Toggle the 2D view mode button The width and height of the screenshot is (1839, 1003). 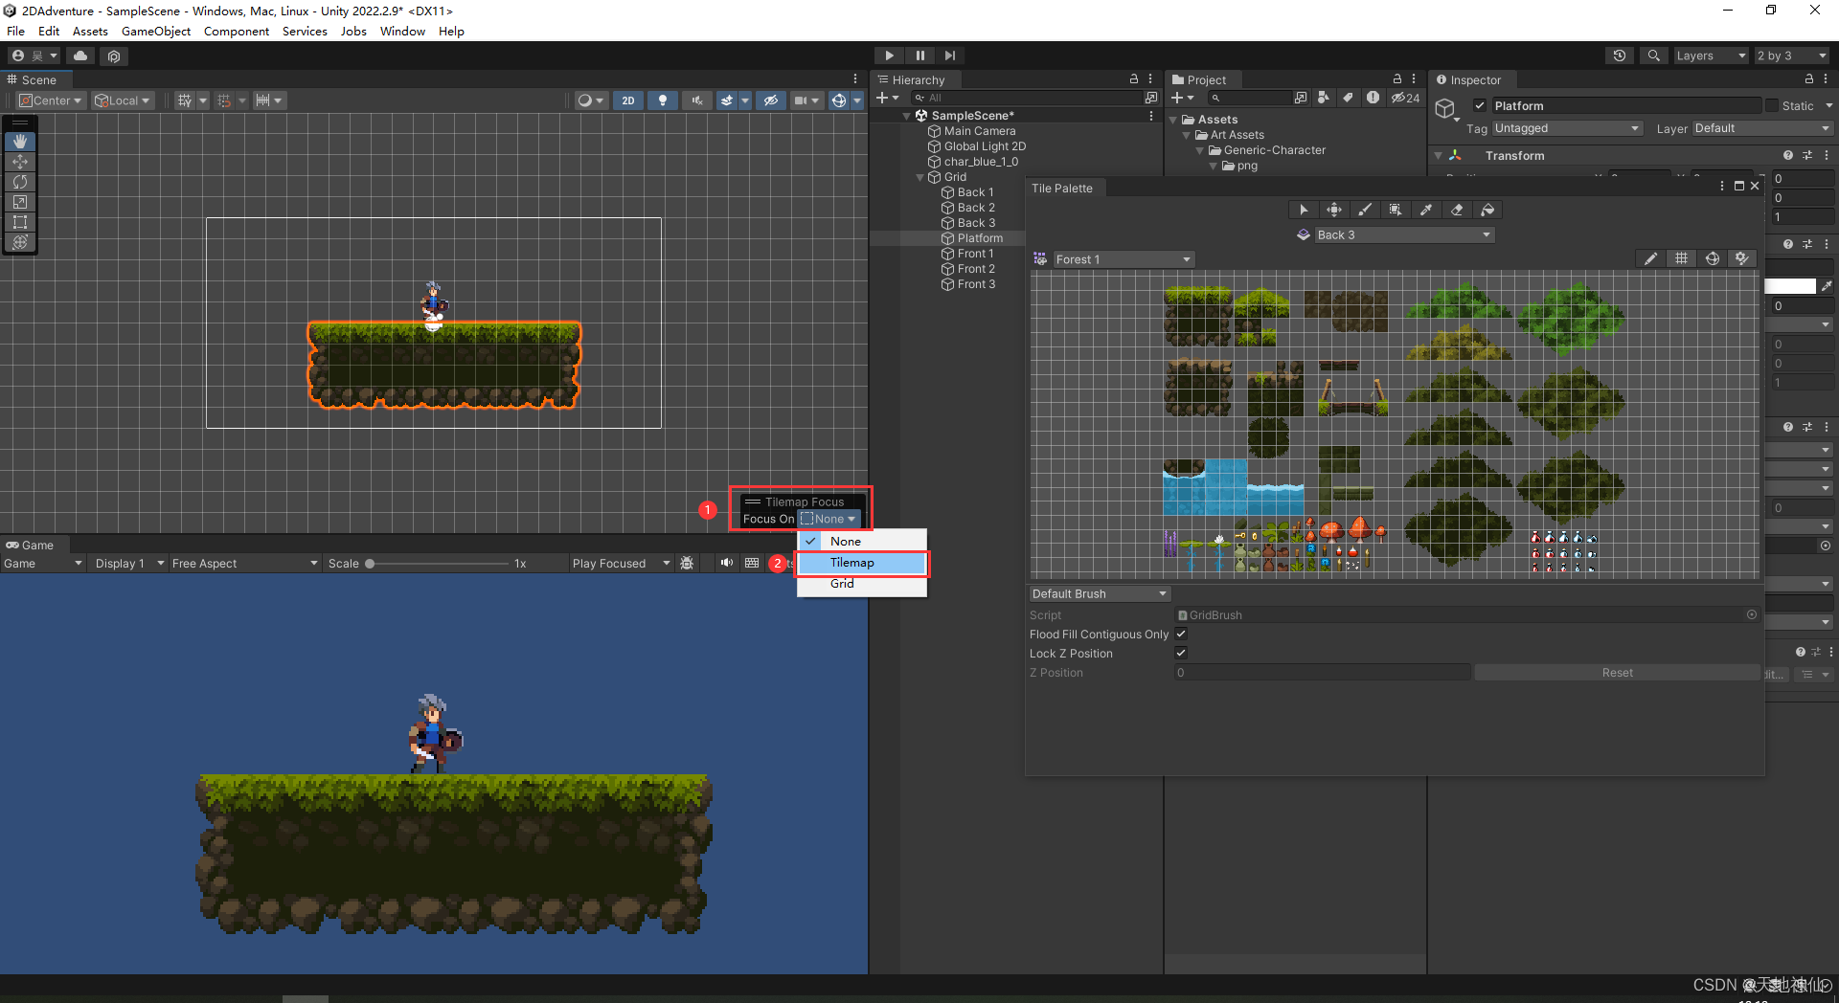click(628, 100)
